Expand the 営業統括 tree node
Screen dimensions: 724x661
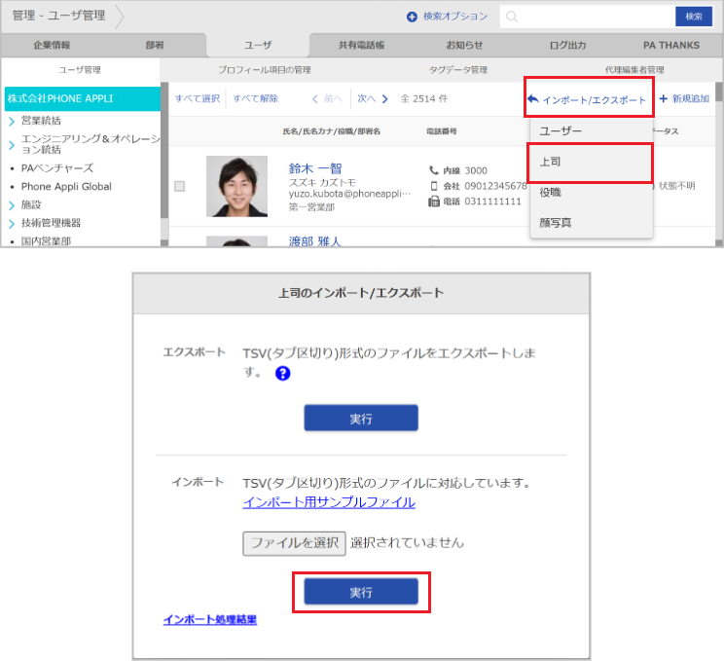(11, 121)
